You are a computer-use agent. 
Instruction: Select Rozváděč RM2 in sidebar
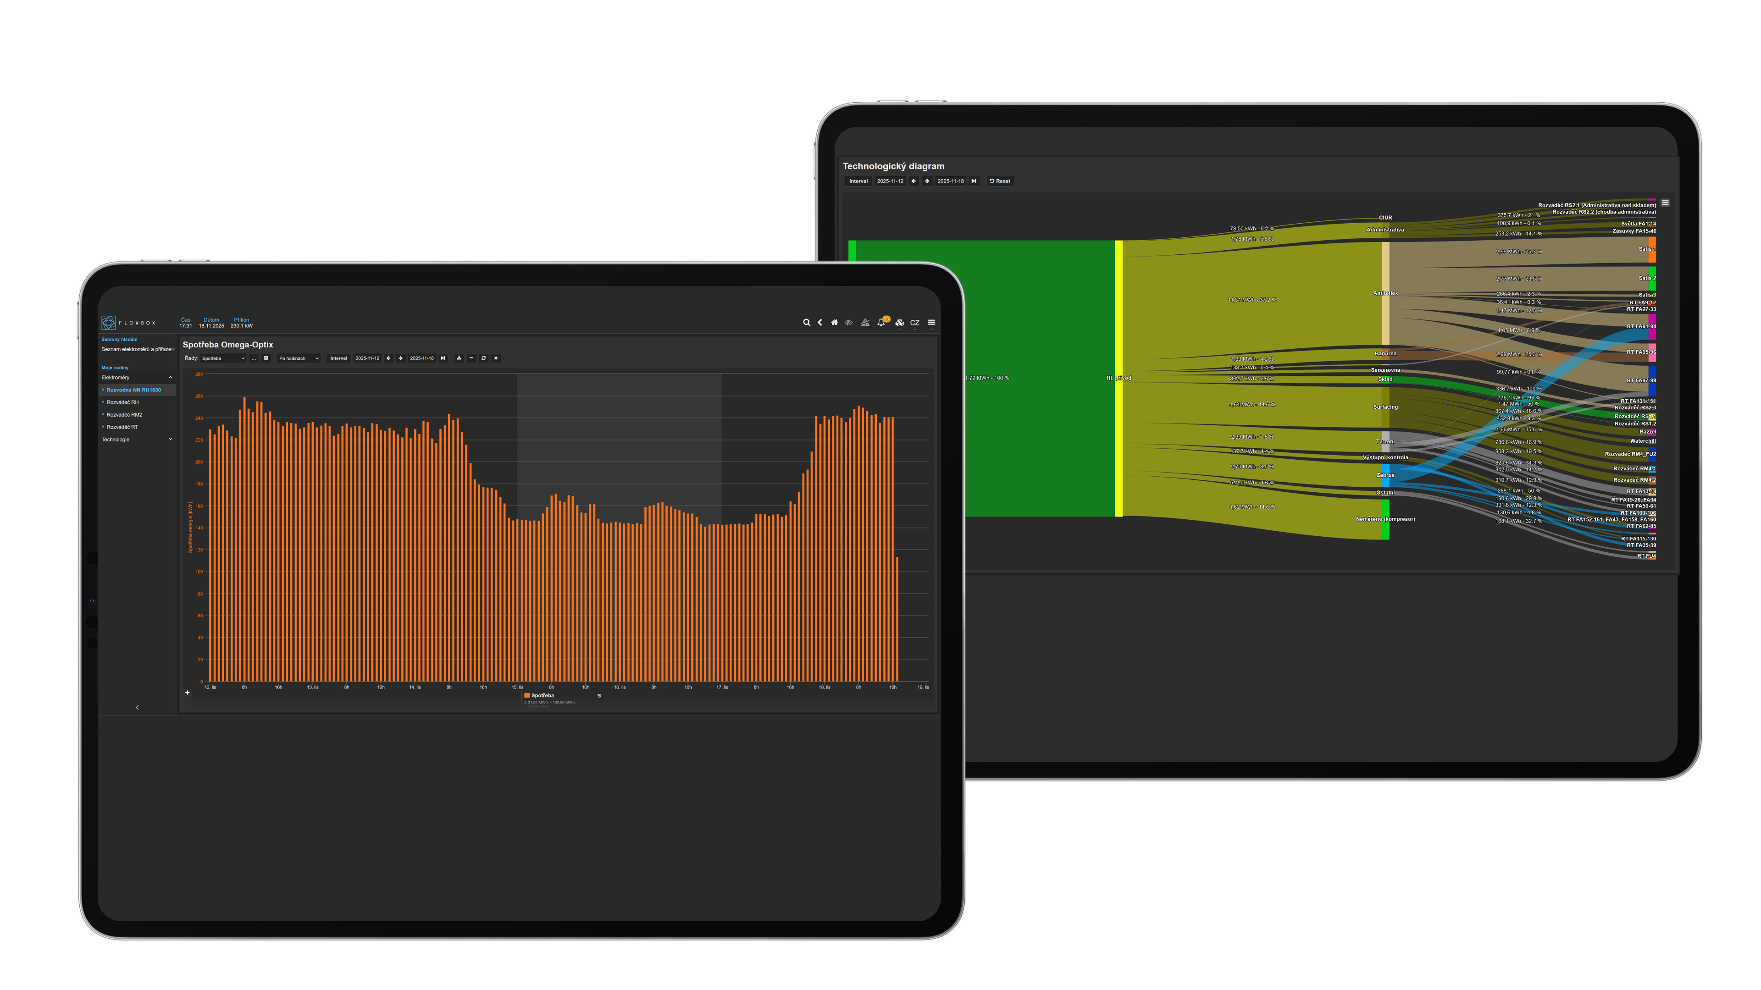pos(124,415)
